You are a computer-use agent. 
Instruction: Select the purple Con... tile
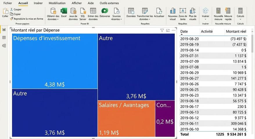click(x=165, y=118)
